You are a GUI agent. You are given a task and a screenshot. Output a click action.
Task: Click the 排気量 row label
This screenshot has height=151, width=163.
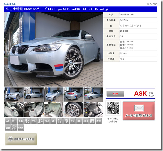tap(111, 53)
